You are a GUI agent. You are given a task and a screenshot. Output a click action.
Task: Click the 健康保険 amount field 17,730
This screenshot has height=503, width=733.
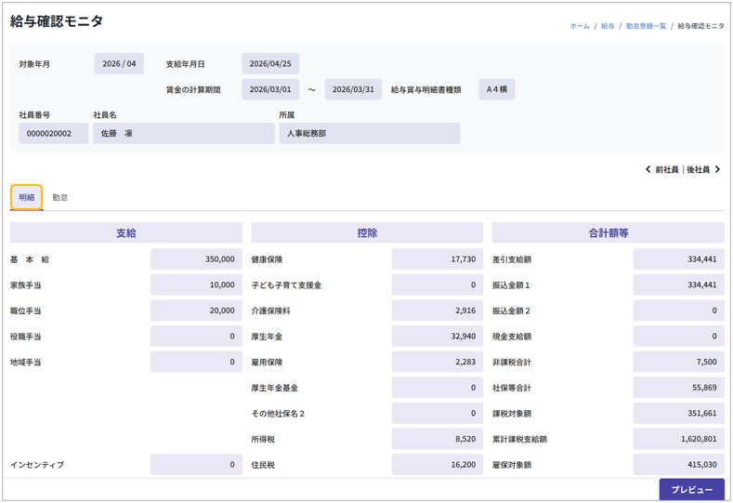click(x=437, y=259)
